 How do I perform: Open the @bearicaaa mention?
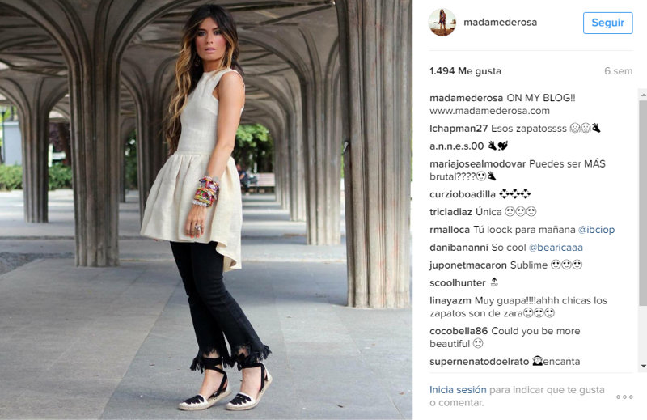point(556,248)
